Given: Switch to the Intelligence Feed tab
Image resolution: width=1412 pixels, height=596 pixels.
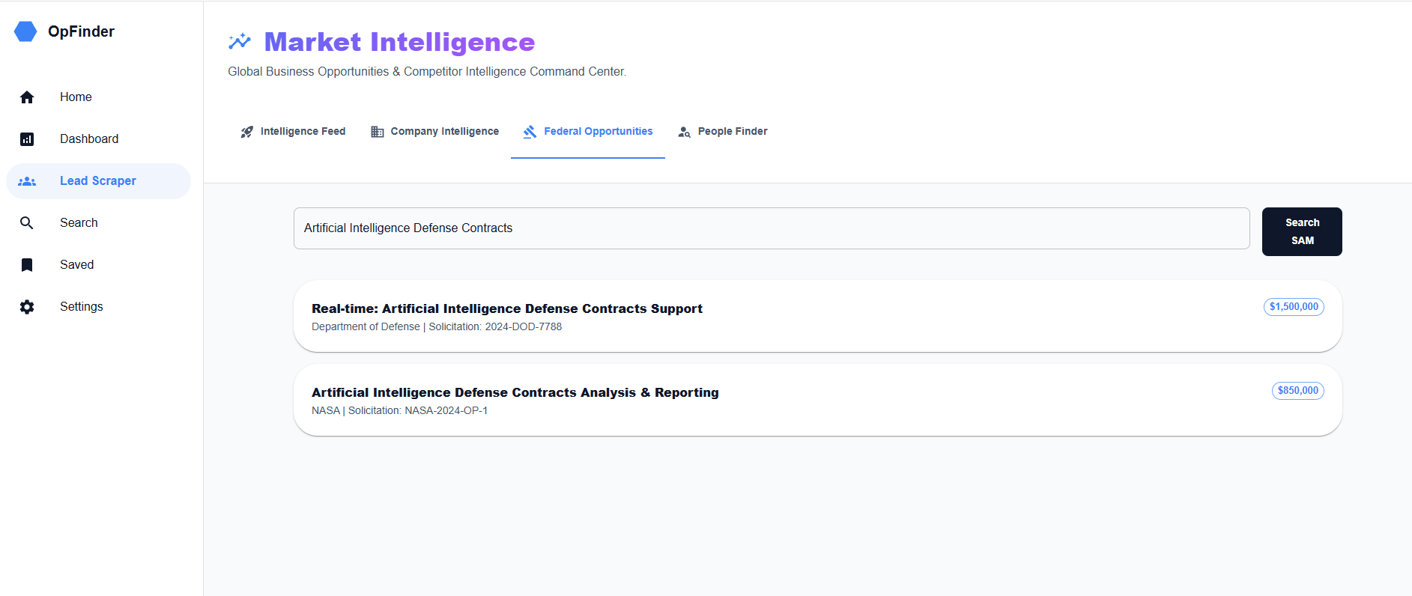Looking at the screenshot, I should pyautogui.click(x=293, y=132).
